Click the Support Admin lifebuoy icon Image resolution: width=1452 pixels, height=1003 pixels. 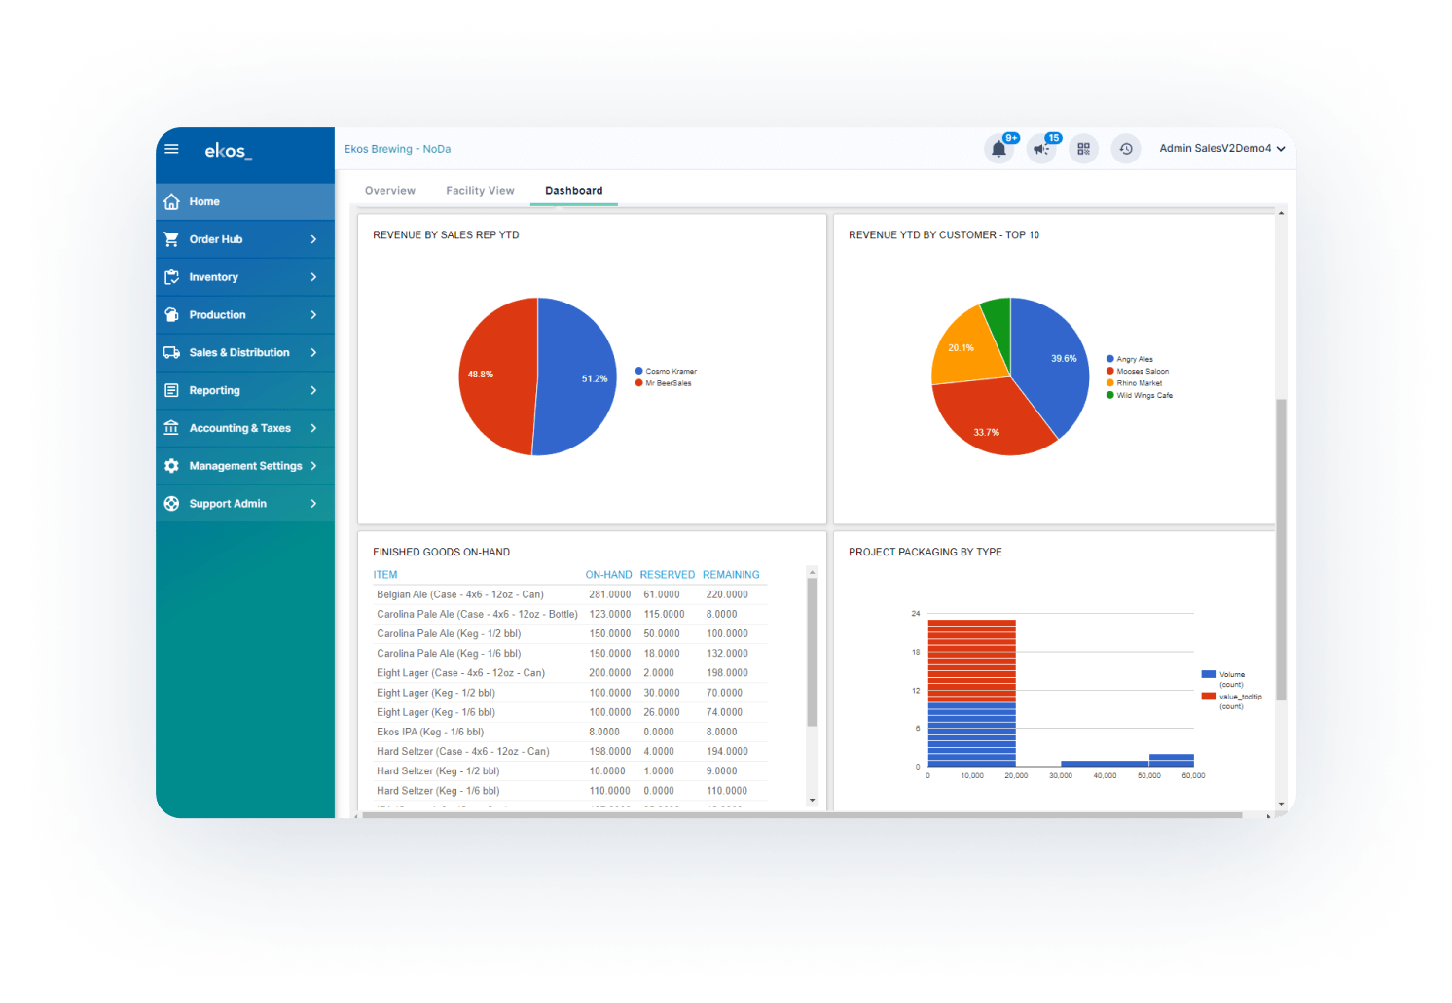tap(171, 504)
